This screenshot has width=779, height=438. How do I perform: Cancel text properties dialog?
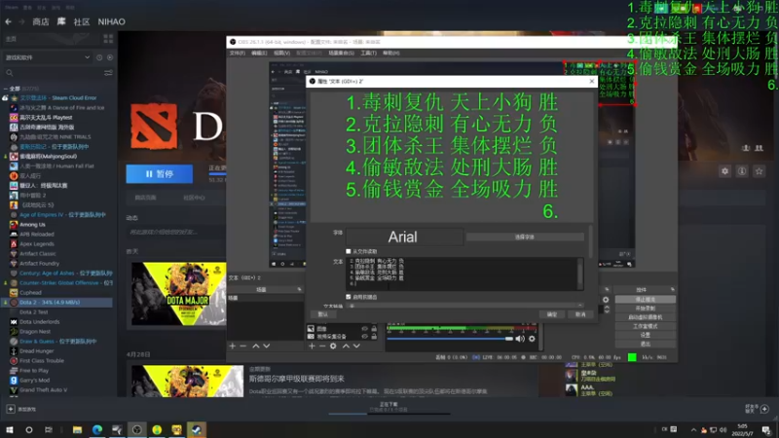pos(580,314)
